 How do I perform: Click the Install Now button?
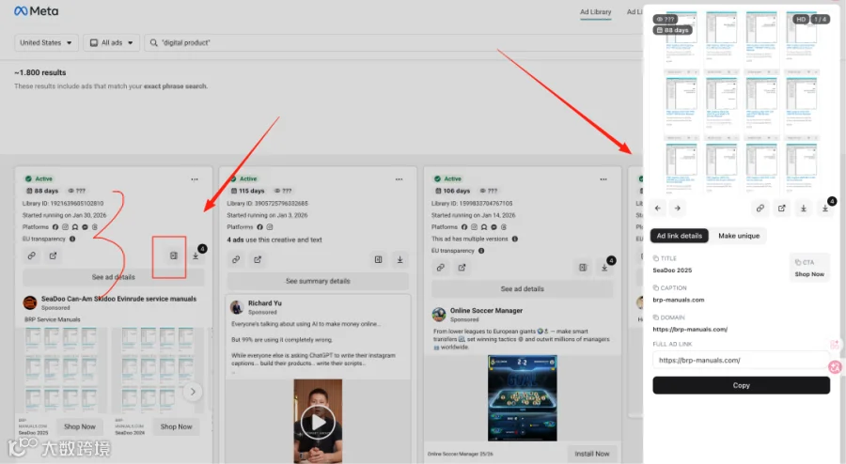click(x=592, y=454)
